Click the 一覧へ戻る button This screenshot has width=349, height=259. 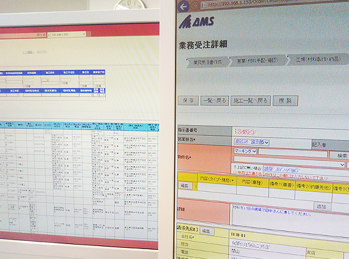[214, 100]
